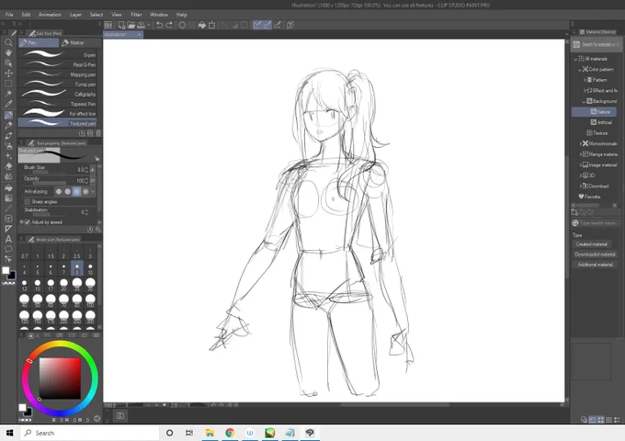Image resolution: width=625 pixels, height=441 pixels.
Task: Collapse the Color pattern folder
Action: (580, 70)
